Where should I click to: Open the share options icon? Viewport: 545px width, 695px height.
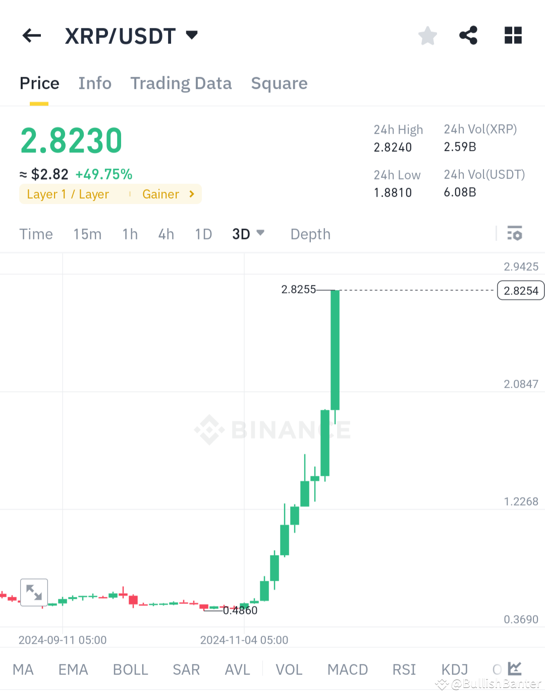tap(468, 35)
